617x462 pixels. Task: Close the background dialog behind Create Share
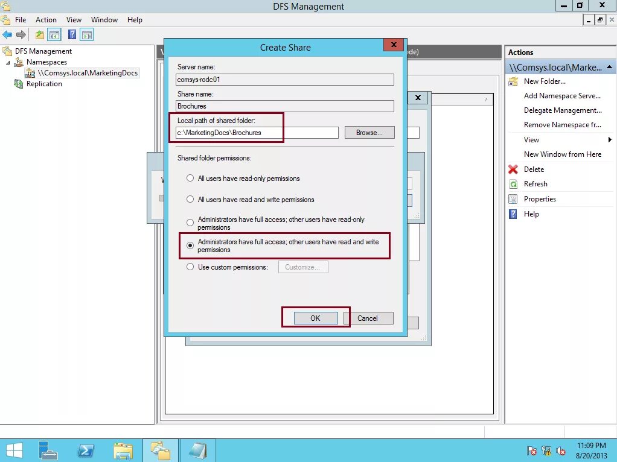tap(418, 98)
